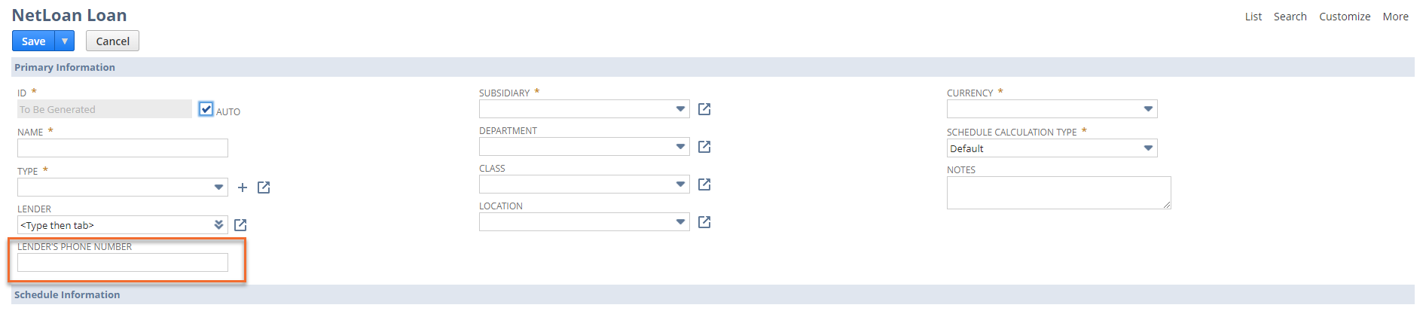Open the Department record link icon

(704, 147)
